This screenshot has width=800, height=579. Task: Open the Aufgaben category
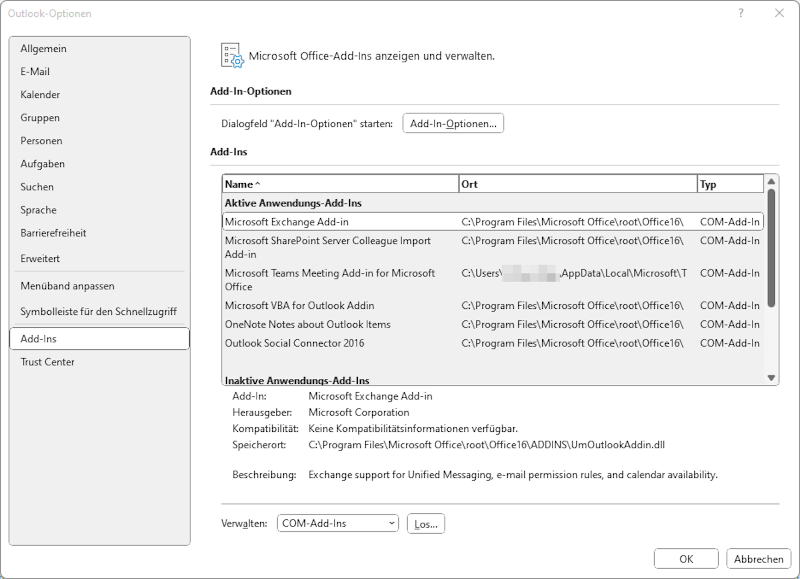[x=99, y=164]
